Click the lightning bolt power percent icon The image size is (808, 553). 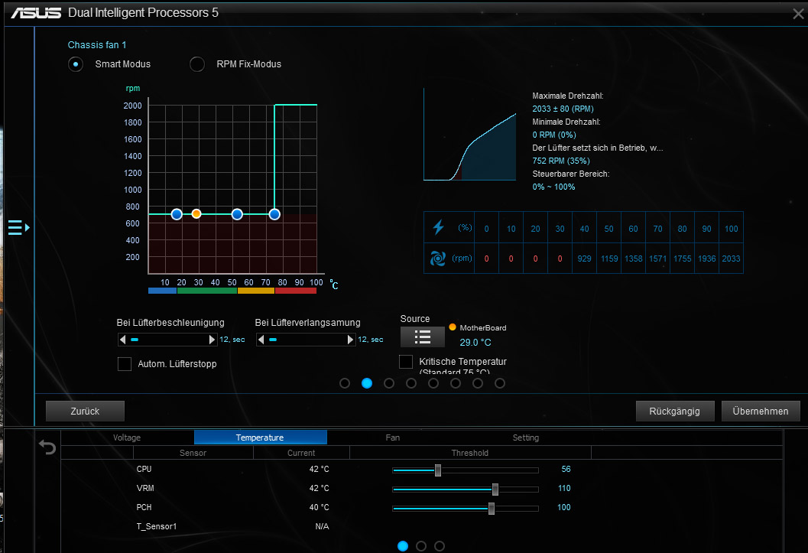[439, 226]
